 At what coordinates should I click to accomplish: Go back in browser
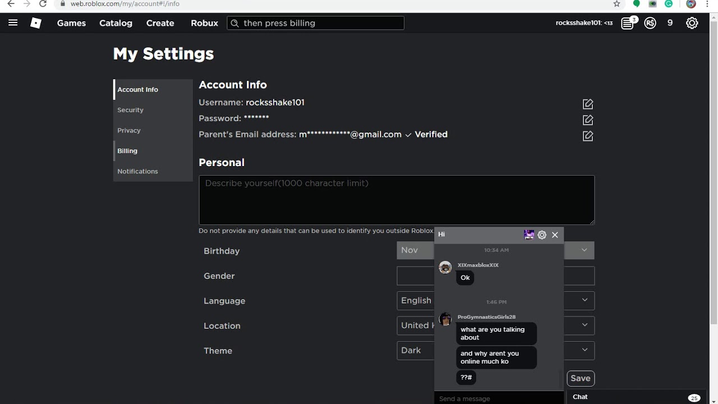click(x=11, y=3)
